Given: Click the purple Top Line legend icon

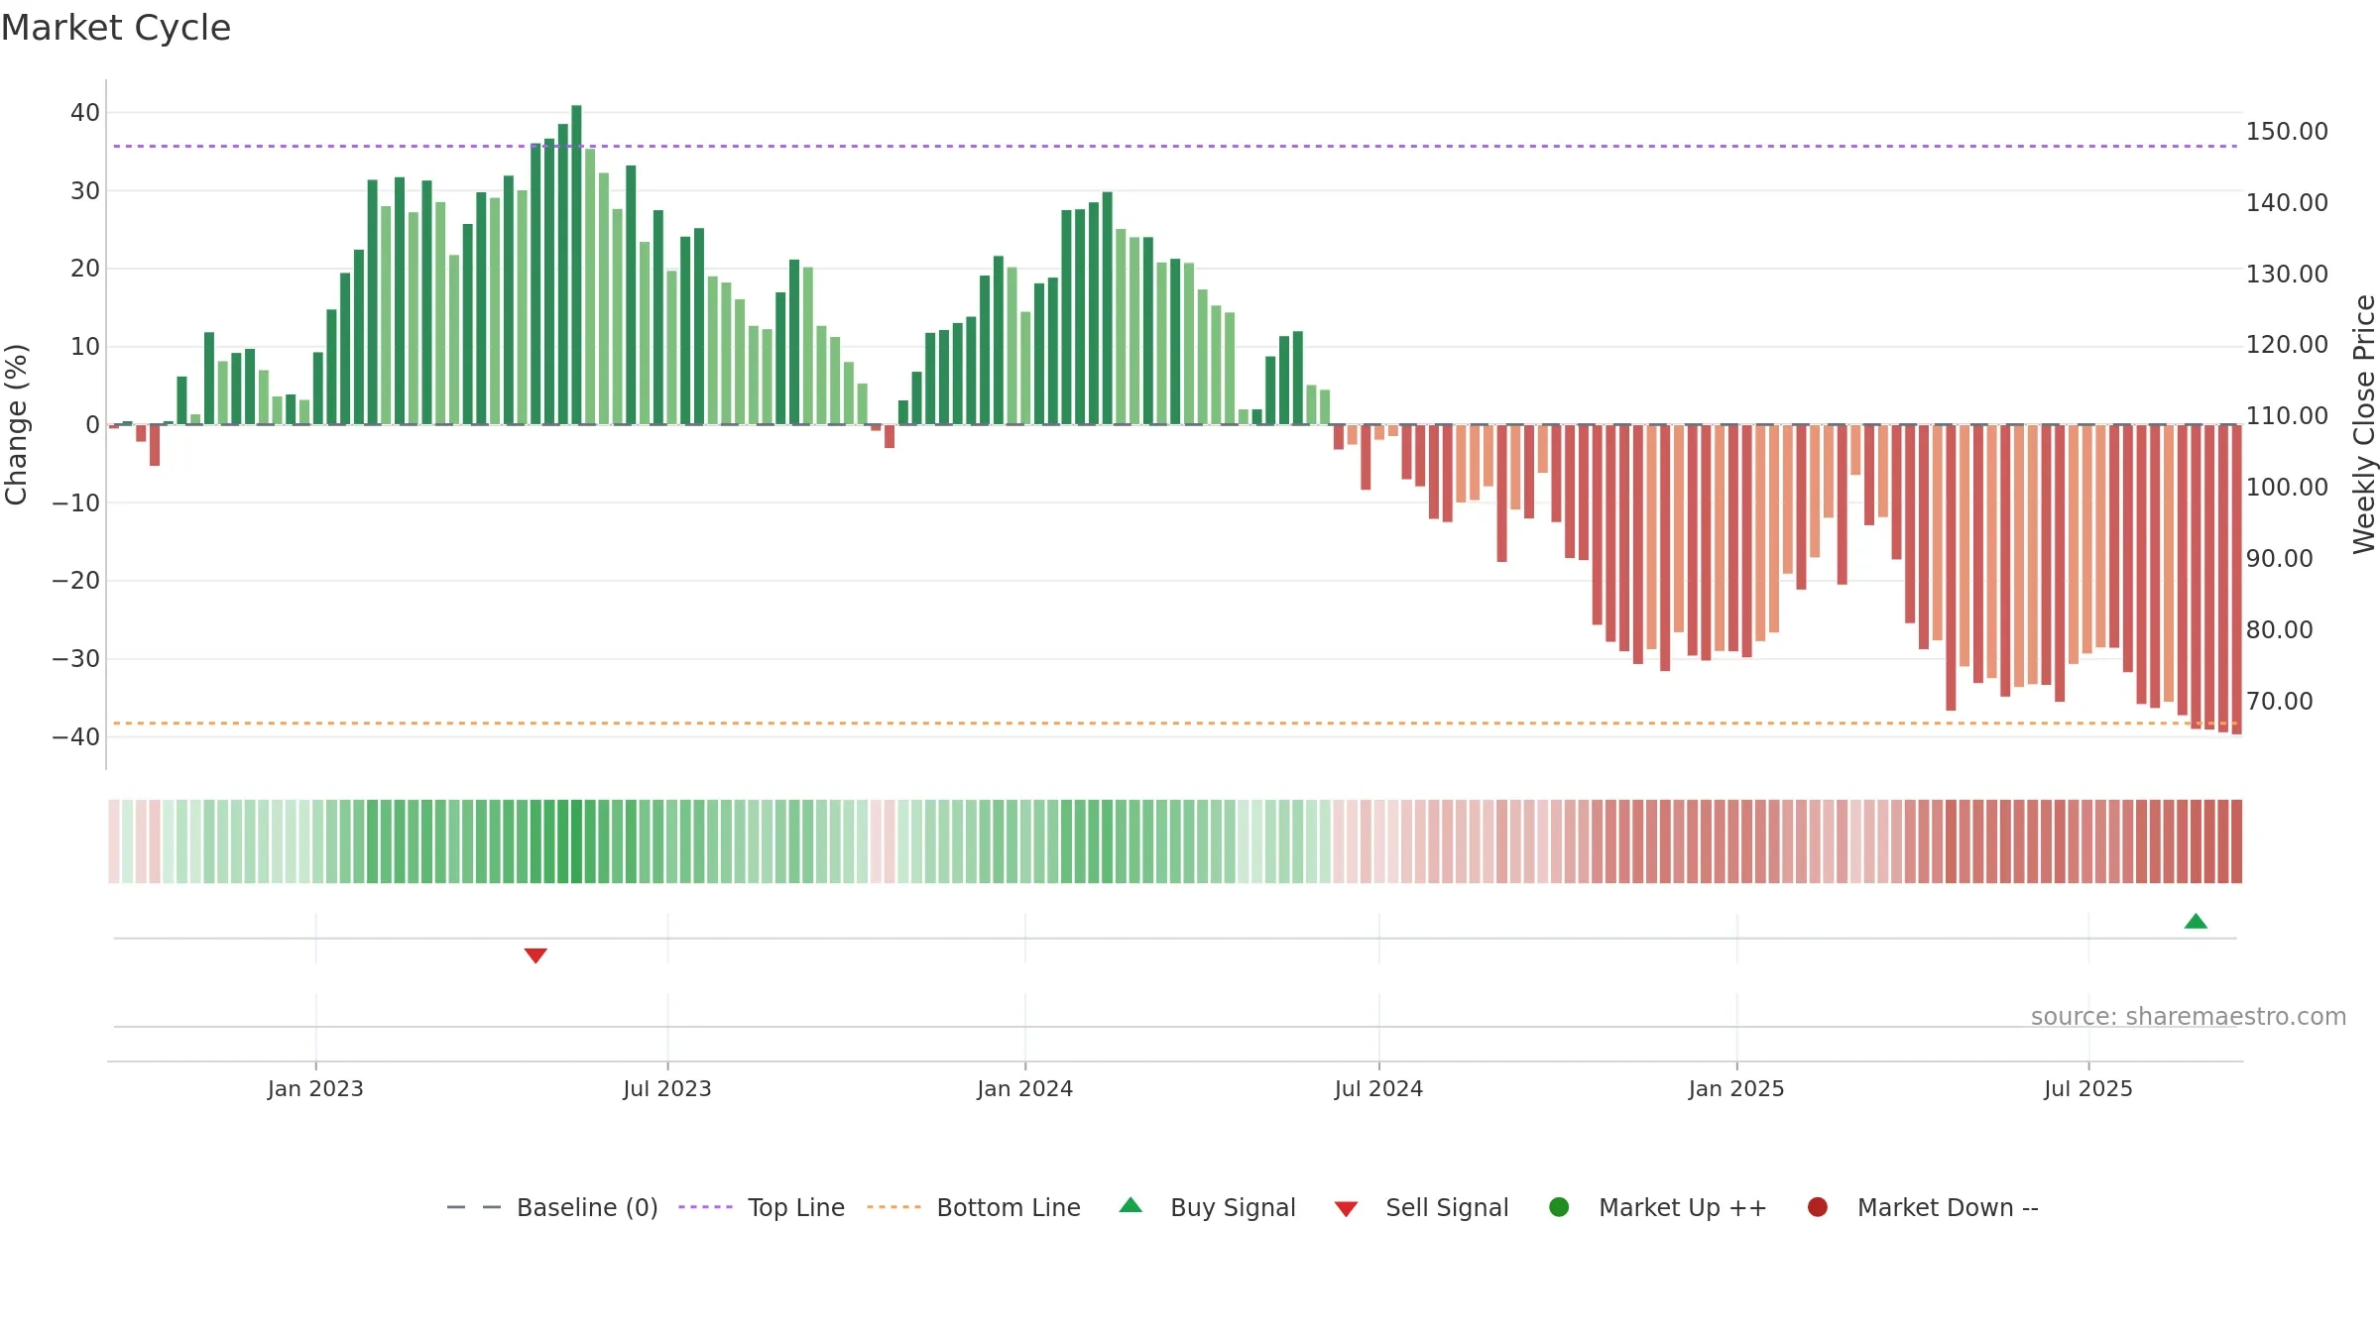Looking at the screenshot, I should 705,1207.
